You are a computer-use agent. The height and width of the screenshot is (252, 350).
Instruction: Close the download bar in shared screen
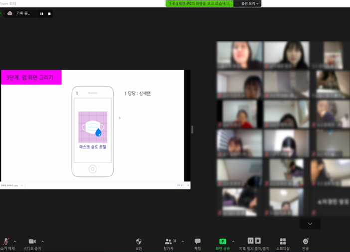pos(188,185)
